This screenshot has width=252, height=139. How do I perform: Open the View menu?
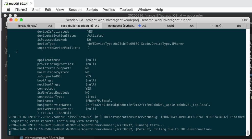(60, 10)
